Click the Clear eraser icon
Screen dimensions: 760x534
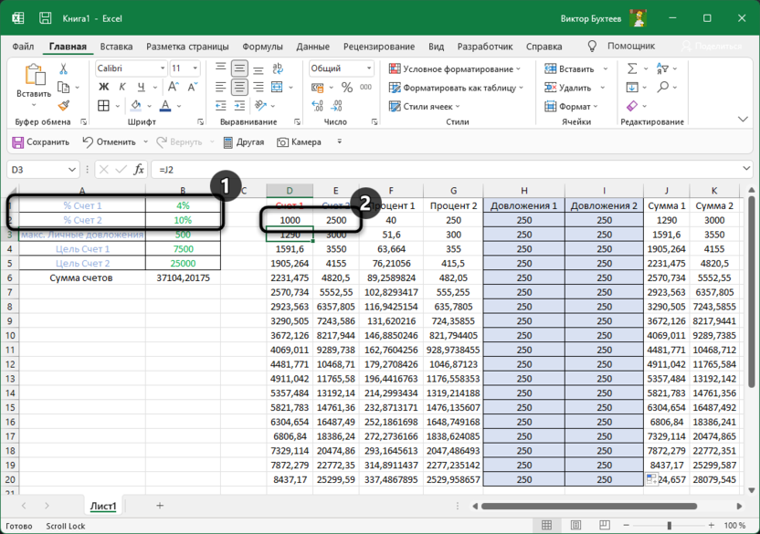click(x=630, y=106)
